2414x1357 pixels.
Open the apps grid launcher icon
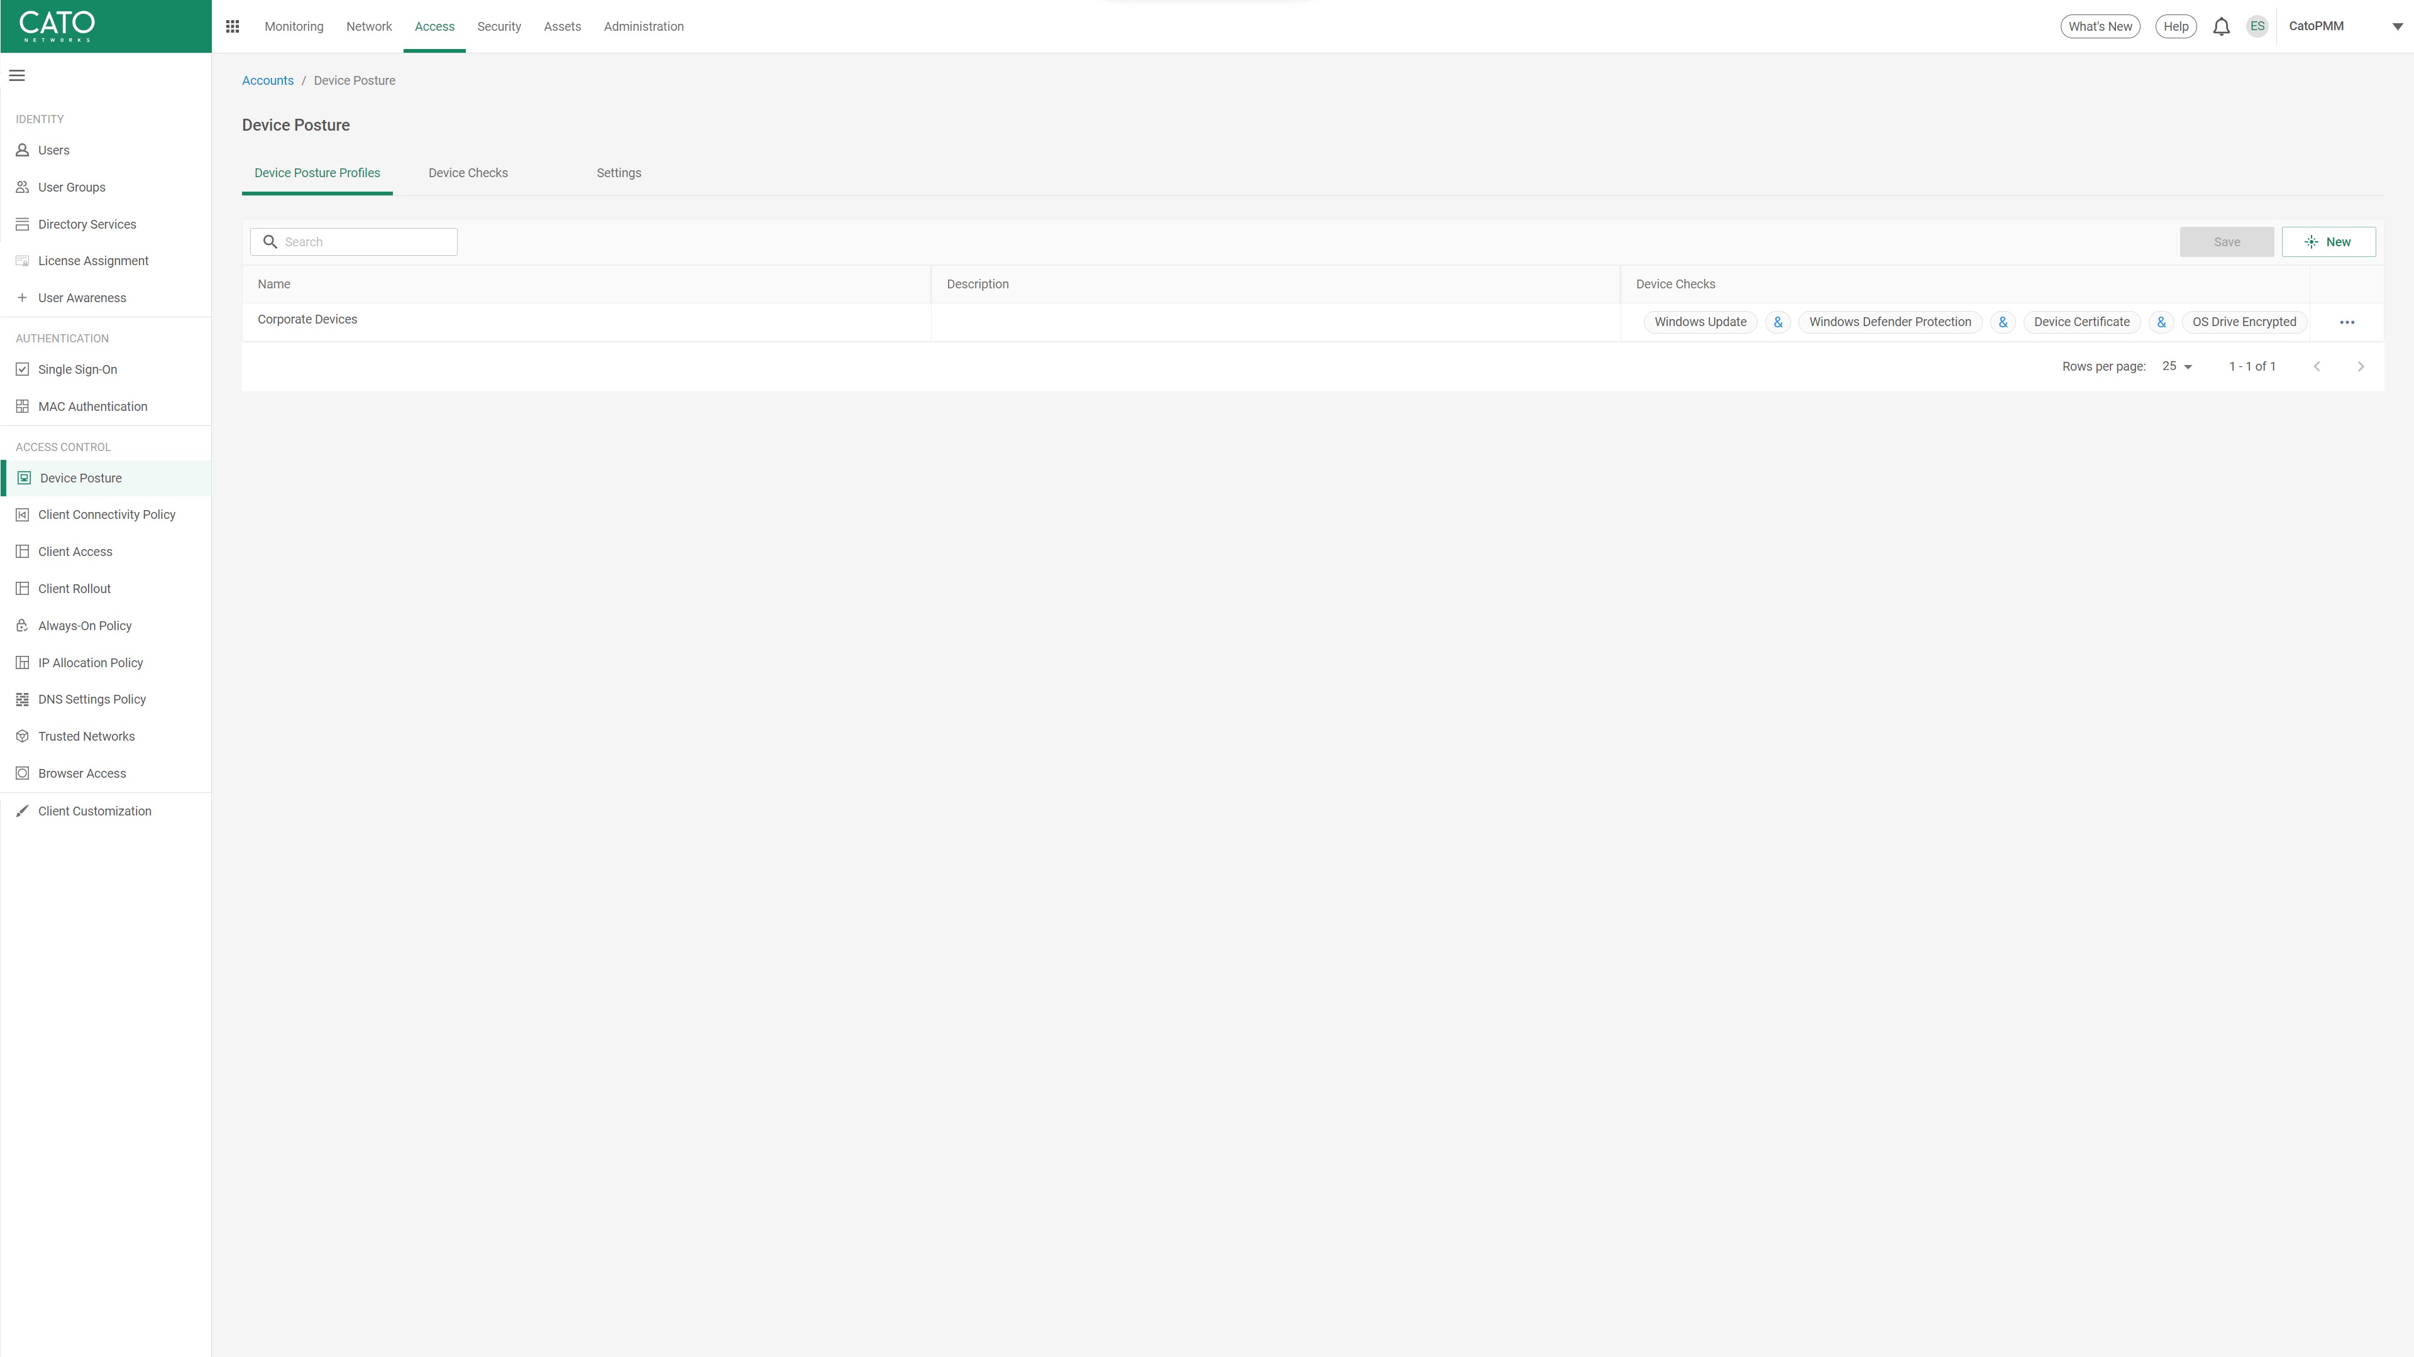tap(233, 26)
